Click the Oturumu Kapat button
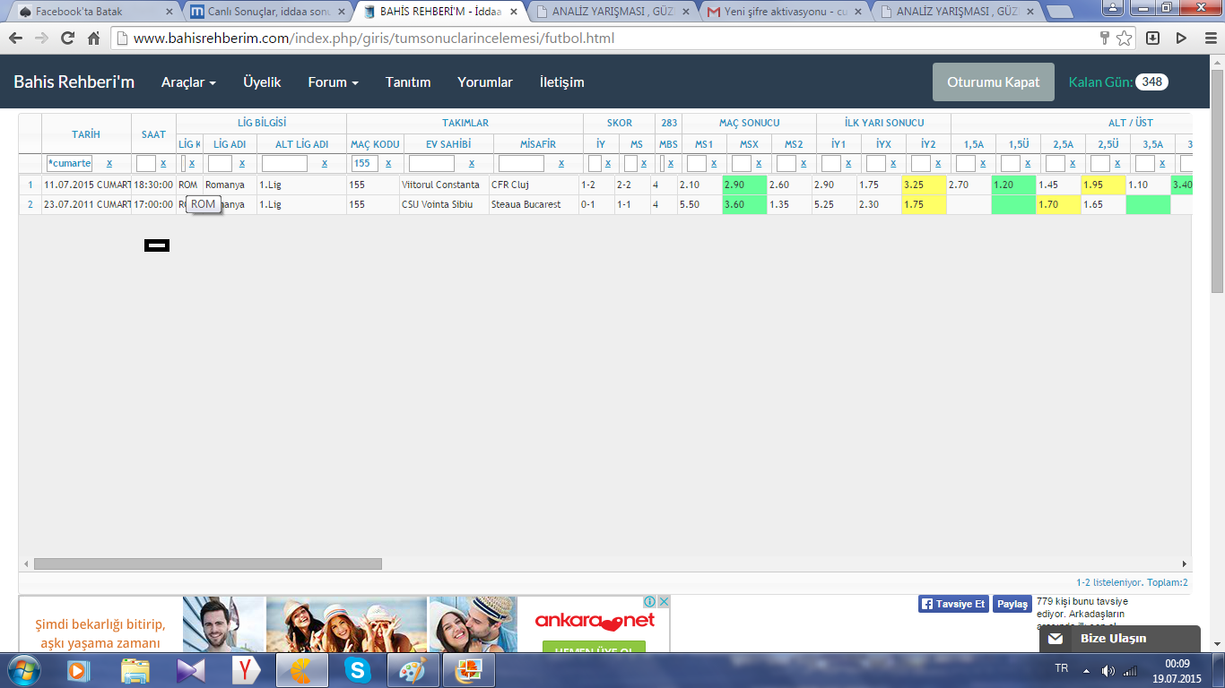 [x=994, y=82]
